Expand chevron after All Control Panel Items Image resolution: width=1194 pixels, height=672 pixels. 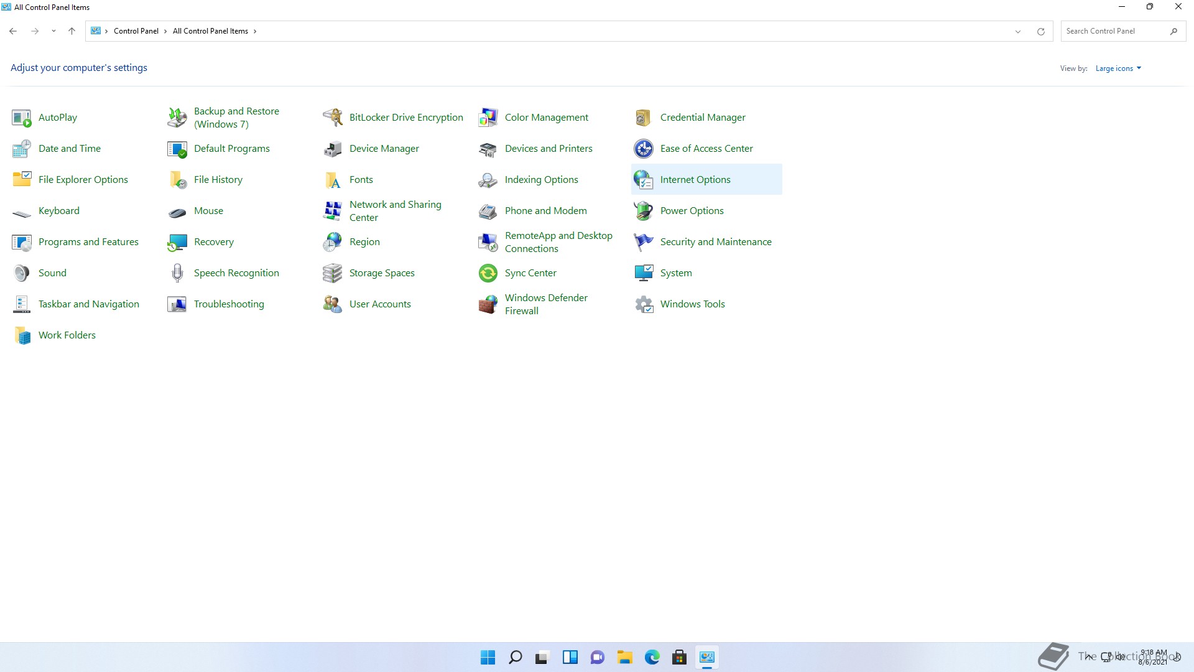point(255,31)
